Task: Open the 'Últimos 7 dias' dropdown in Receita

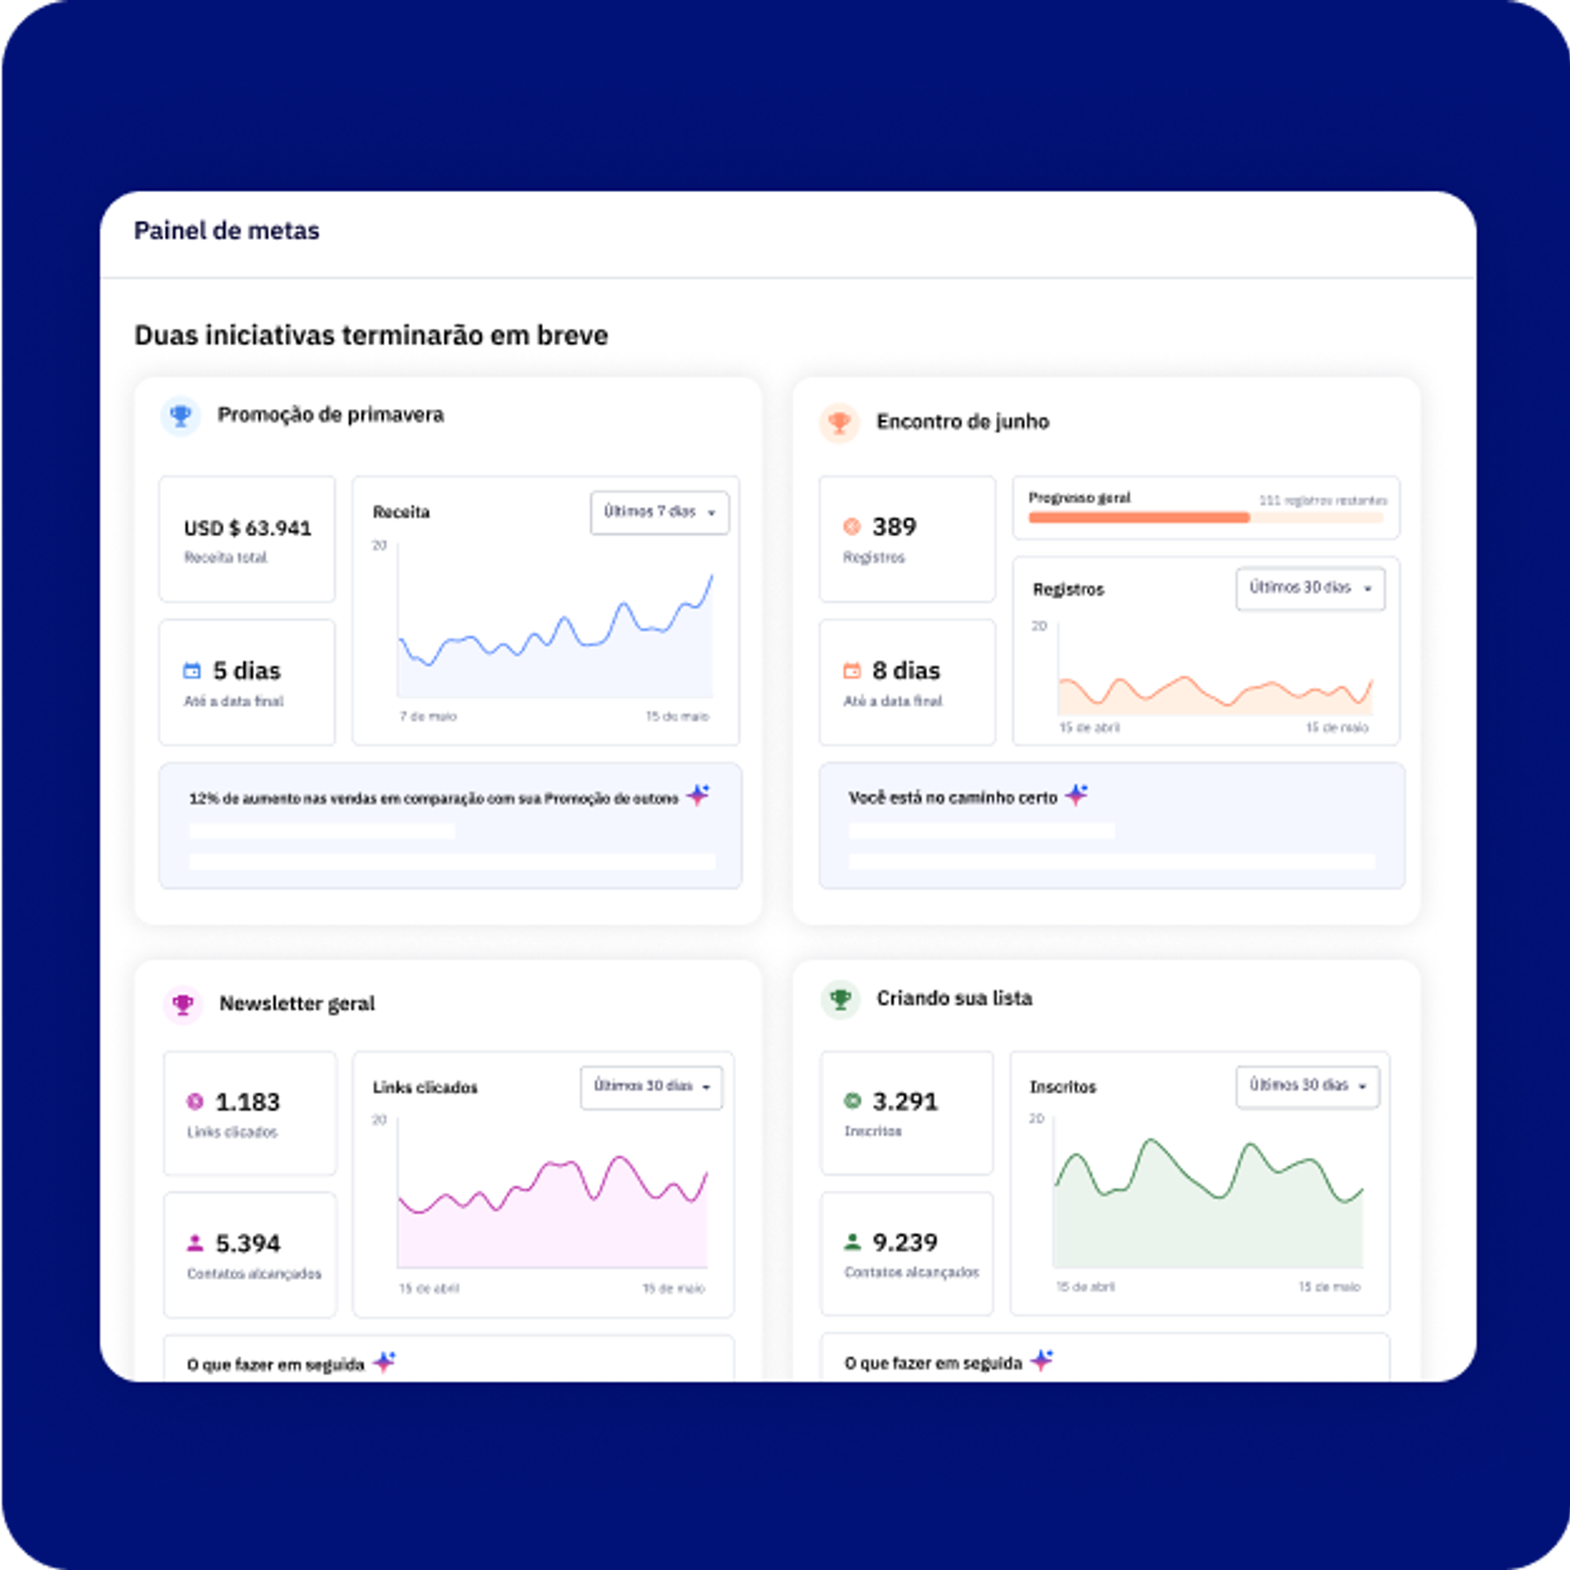Action: point(659,513)
